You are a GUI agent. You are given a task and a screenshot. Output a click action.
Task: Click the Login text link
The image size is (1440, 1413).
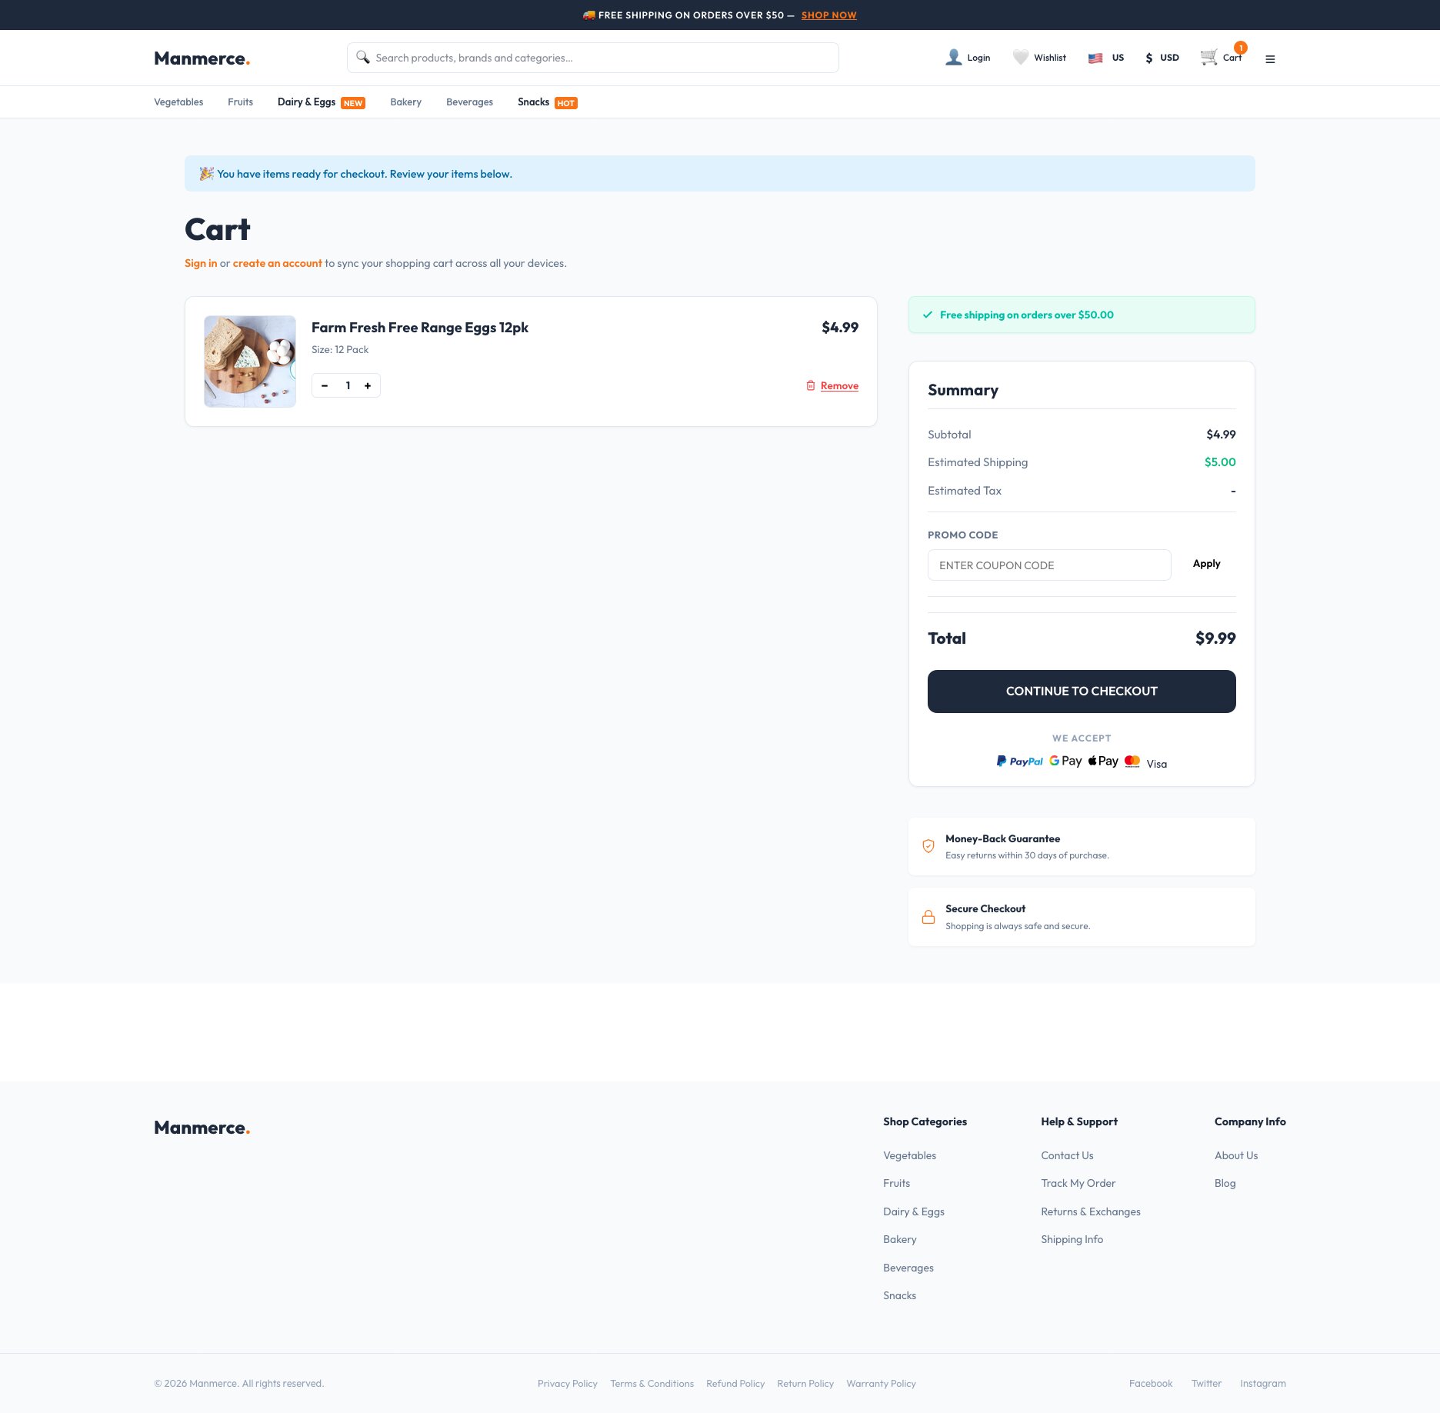click(x=978, y=58)
